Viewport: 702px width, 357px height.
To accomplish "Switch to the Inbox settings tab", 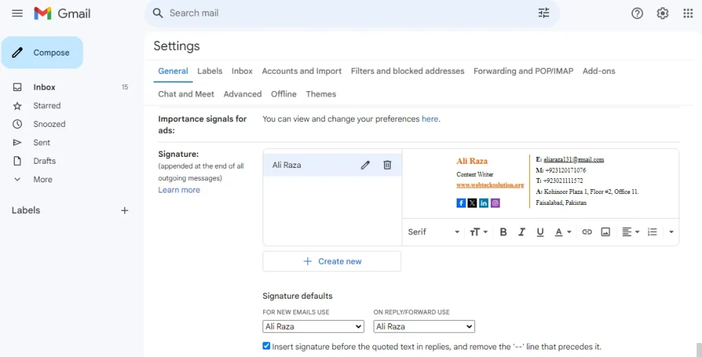I will point(242,71).
